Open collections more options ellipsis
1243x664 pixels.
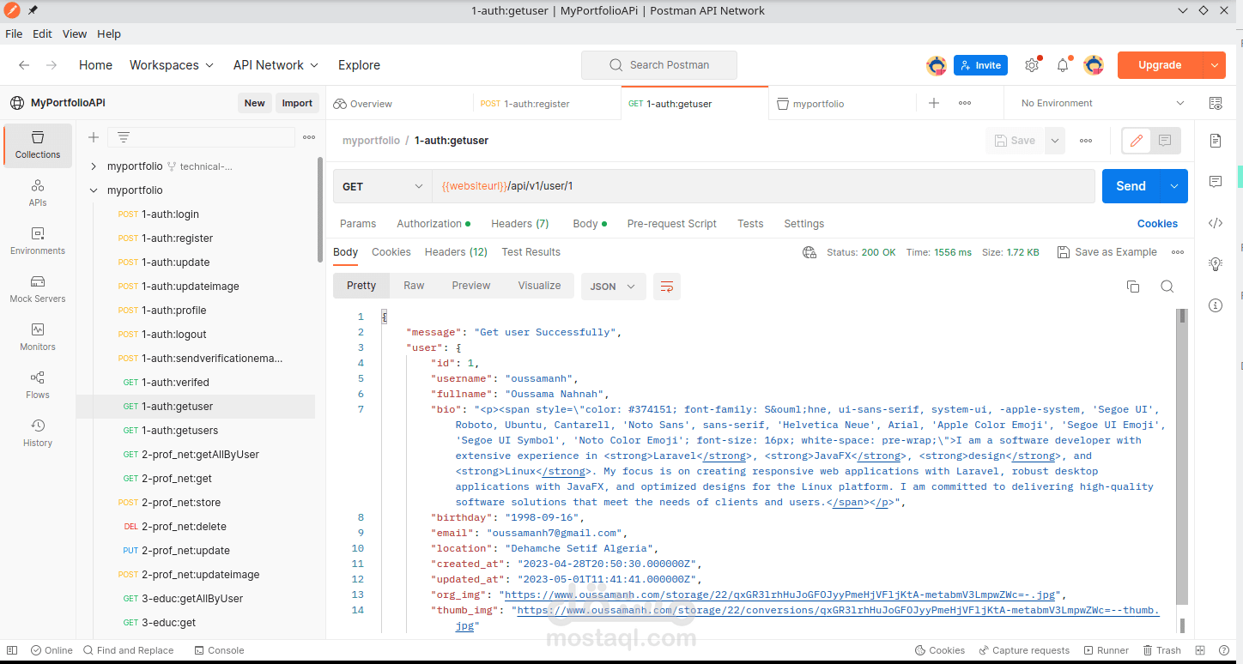pyautogui.click(x=309, y=137)
